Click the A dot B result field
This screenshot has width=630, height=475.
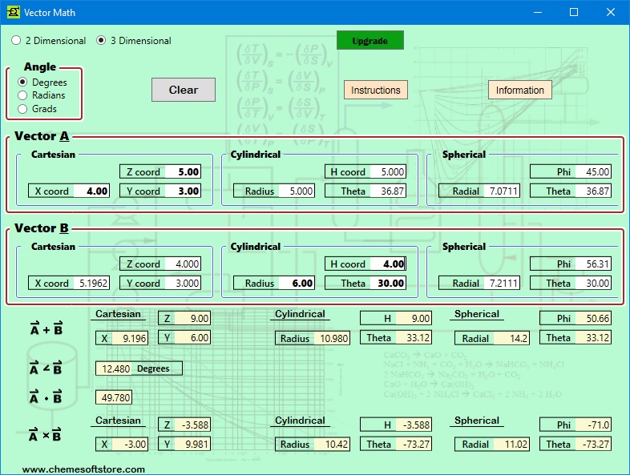[113, 397]
